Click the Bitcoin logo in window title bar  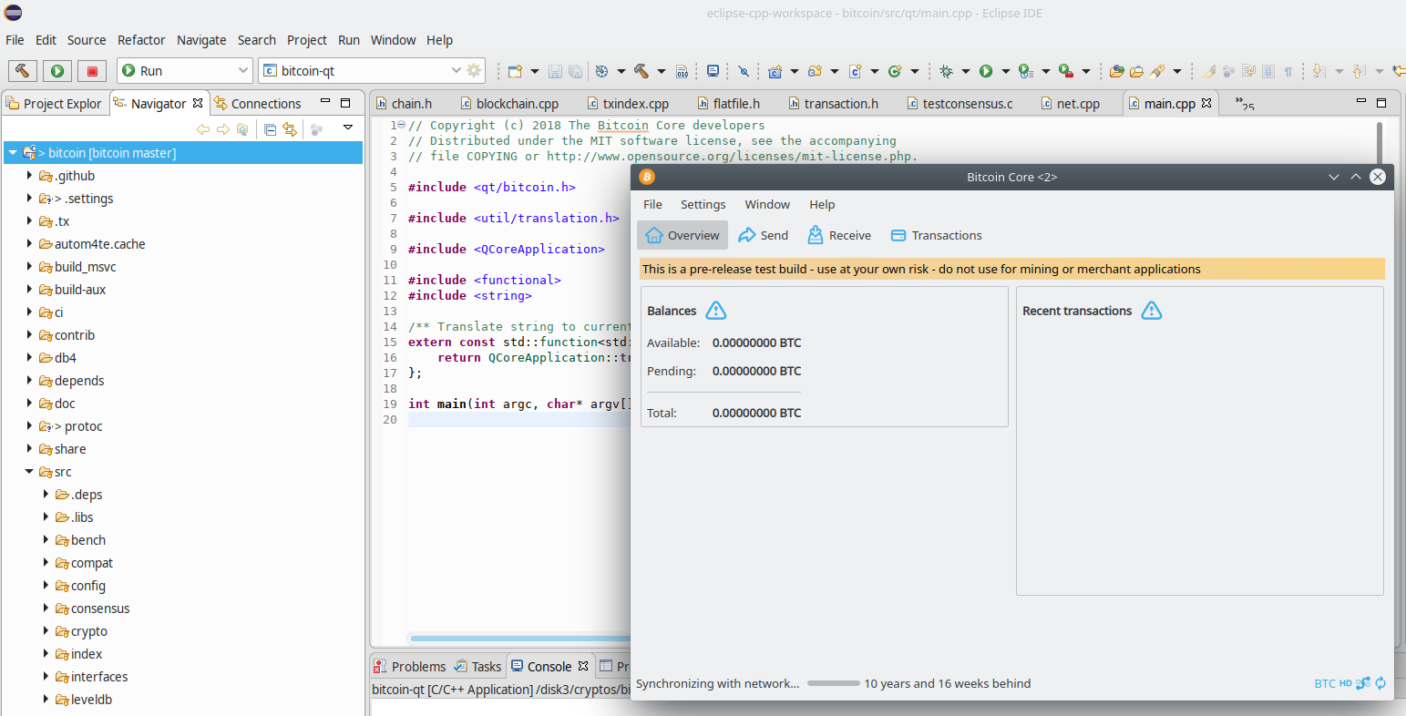(647, 177)
